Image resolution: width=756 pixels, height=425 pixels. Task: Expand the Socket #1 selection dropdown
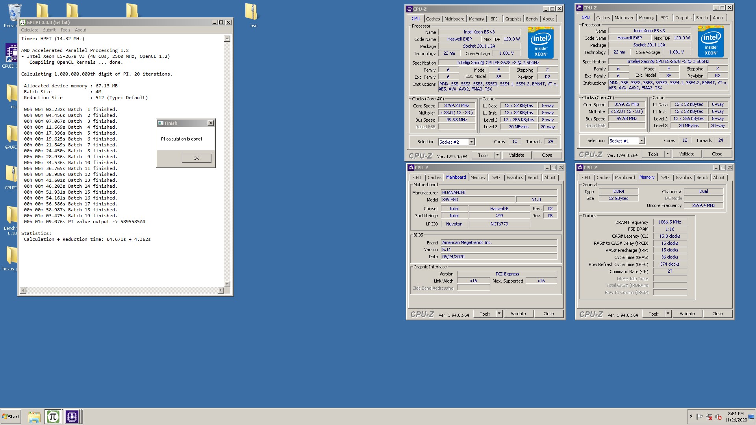[641, 140]
